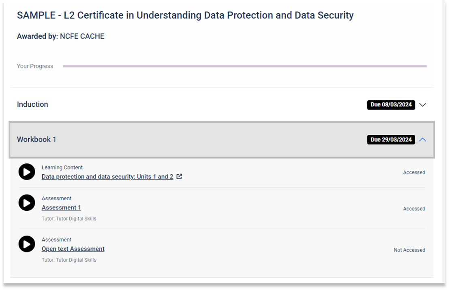The image size is (449, 290).
Task: Open Data protection and data security link
Action: (107, 177)
